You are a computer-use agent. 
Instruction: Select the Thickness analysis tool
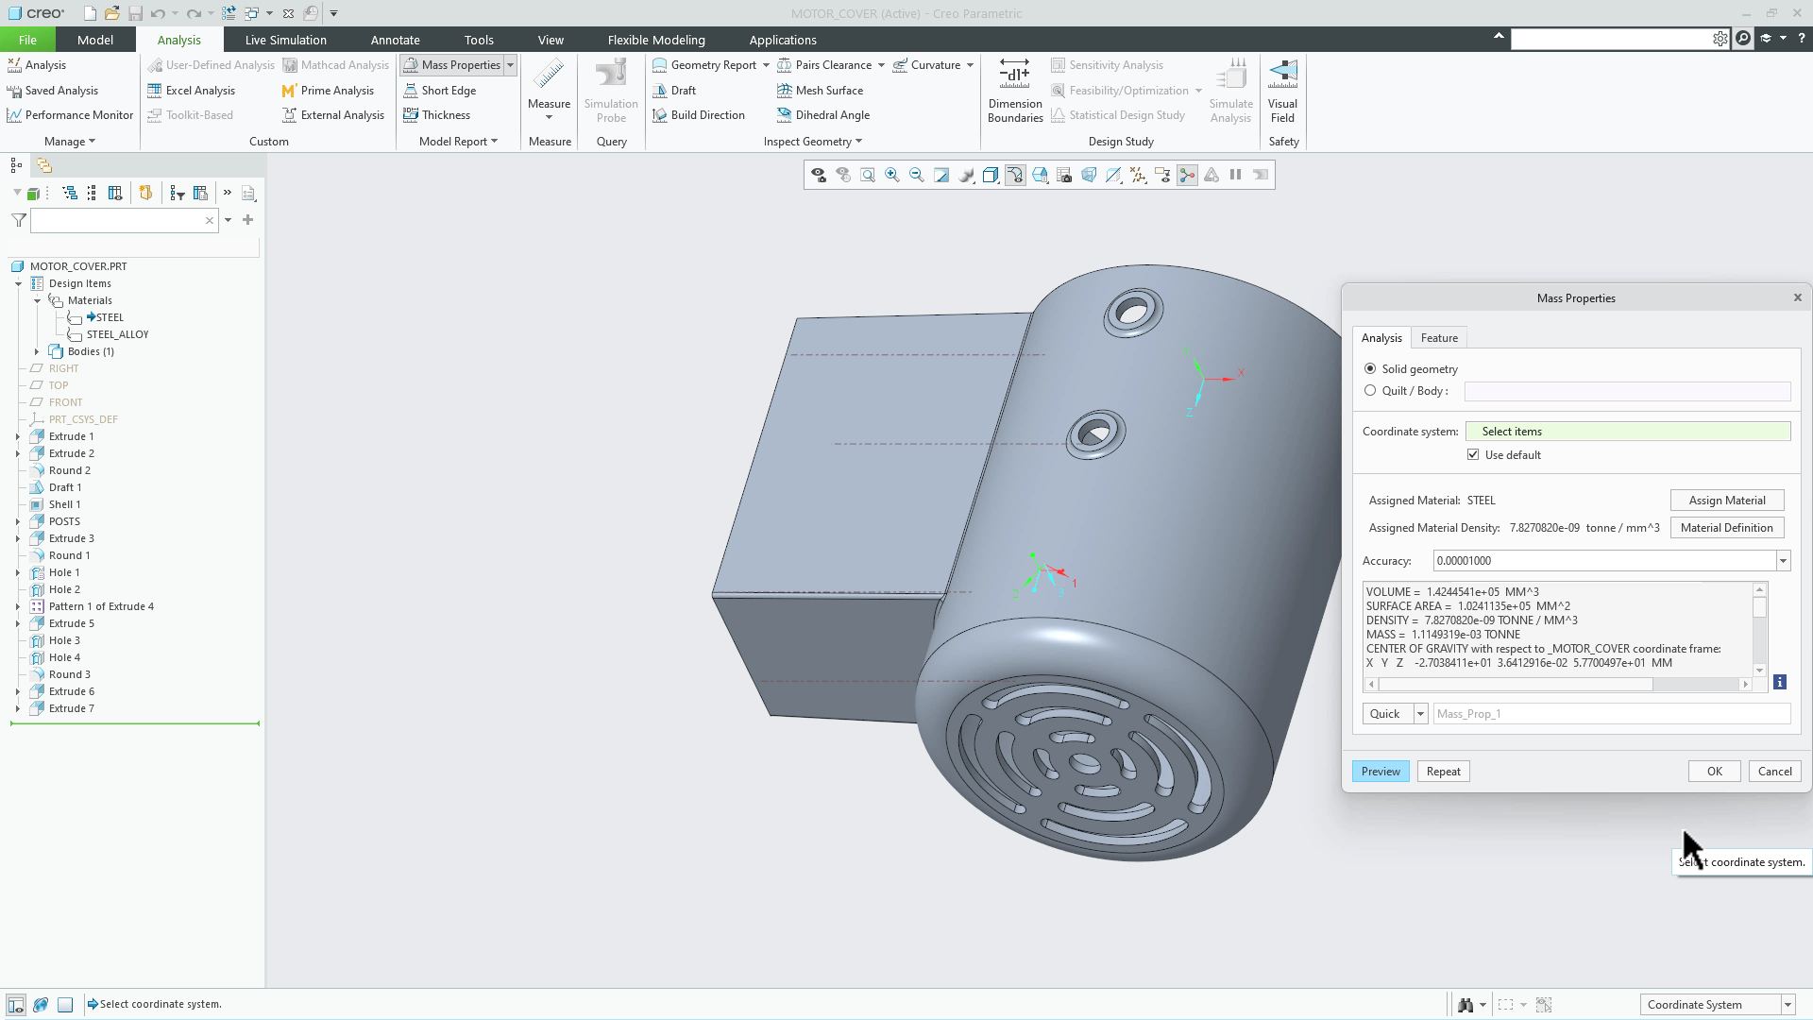coord(437,114)
